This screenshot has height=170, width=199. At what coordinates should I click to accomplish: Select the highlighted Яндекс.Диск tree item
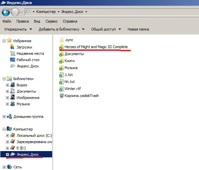click(26, 154)
